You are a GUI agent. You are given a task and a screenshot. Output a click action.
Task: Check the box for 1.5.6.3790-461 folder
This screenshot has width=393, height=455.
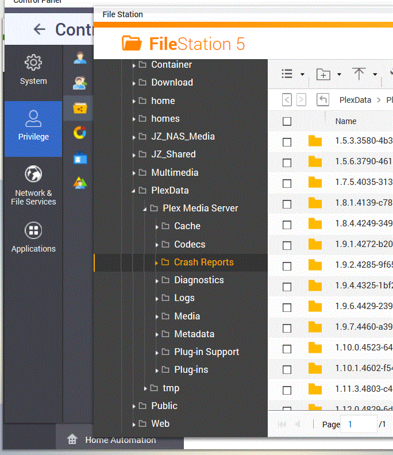[x=287, y=163]
